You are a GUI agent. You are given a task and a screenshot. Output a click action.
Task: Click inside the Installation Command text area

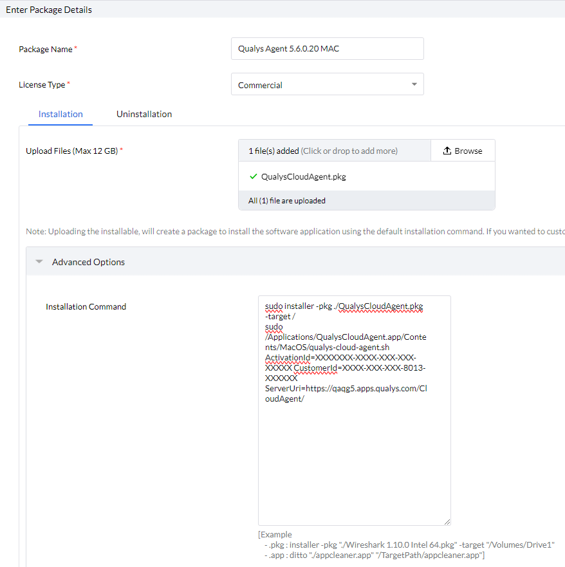355,411
